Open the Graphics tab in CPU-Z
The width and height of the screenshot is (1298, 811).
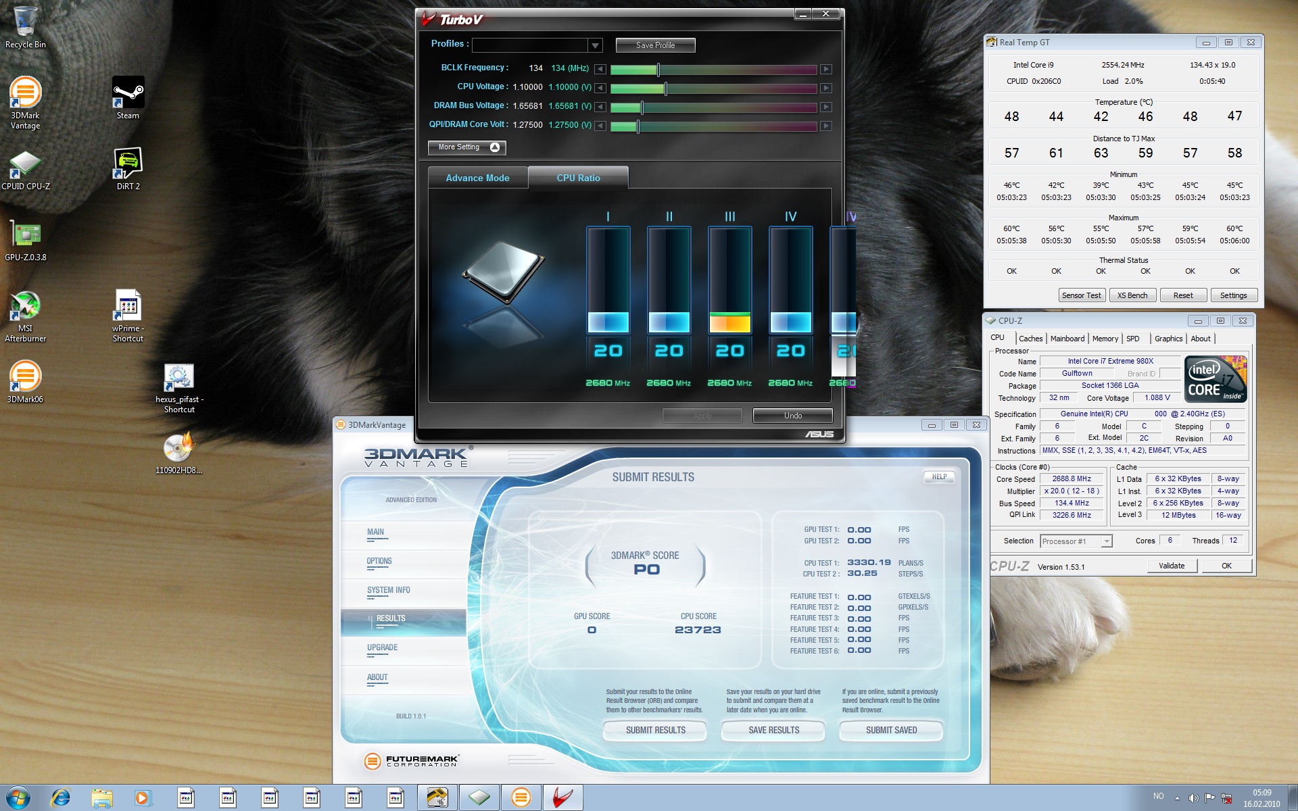(1168, 339)
